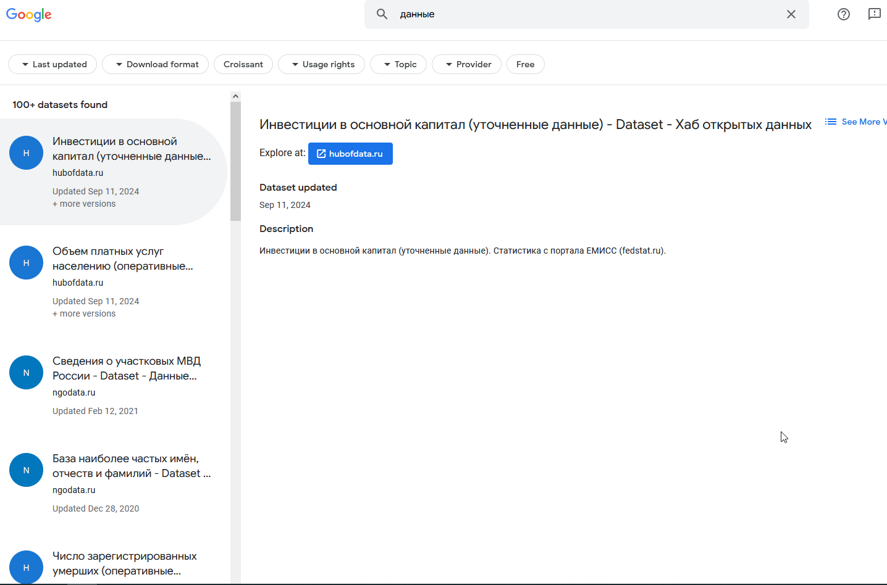887x585 pixels.
Task: Toggle the Free filter chip
Action: tap(526, 64)
